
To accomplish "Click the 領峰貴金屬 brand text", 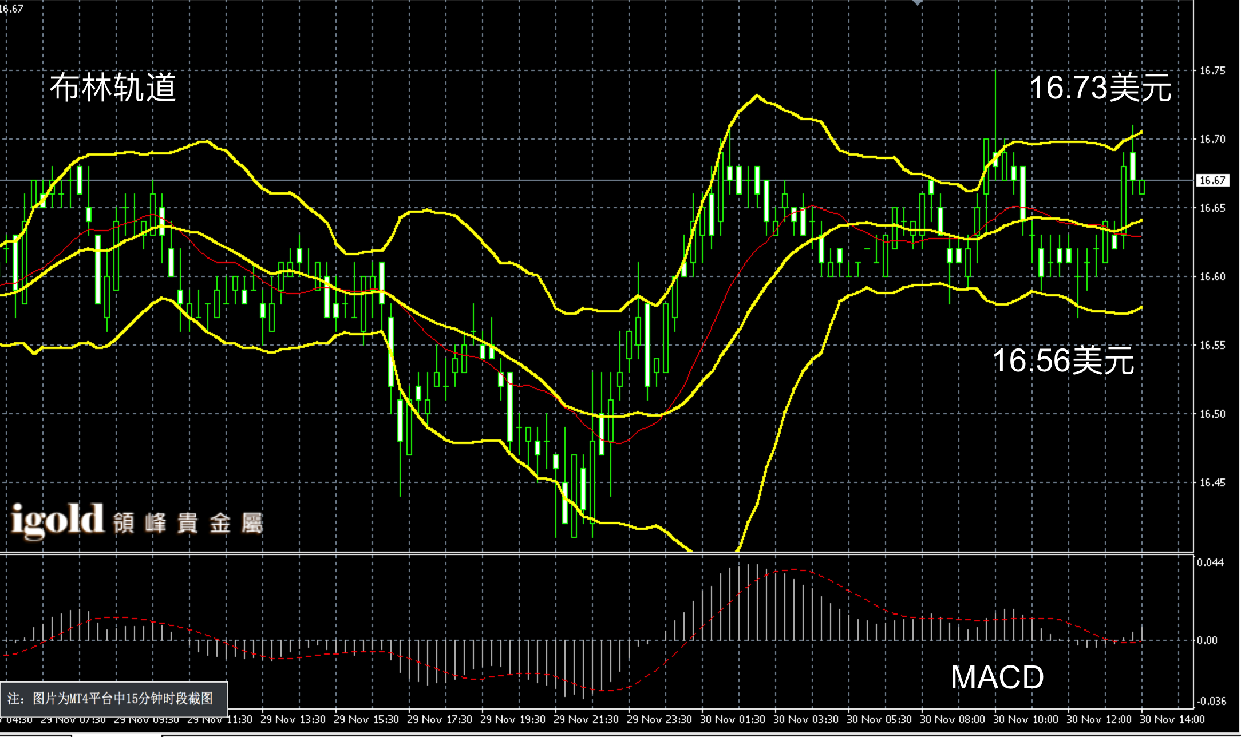I will pyautogui.click(x=188, y=522).
